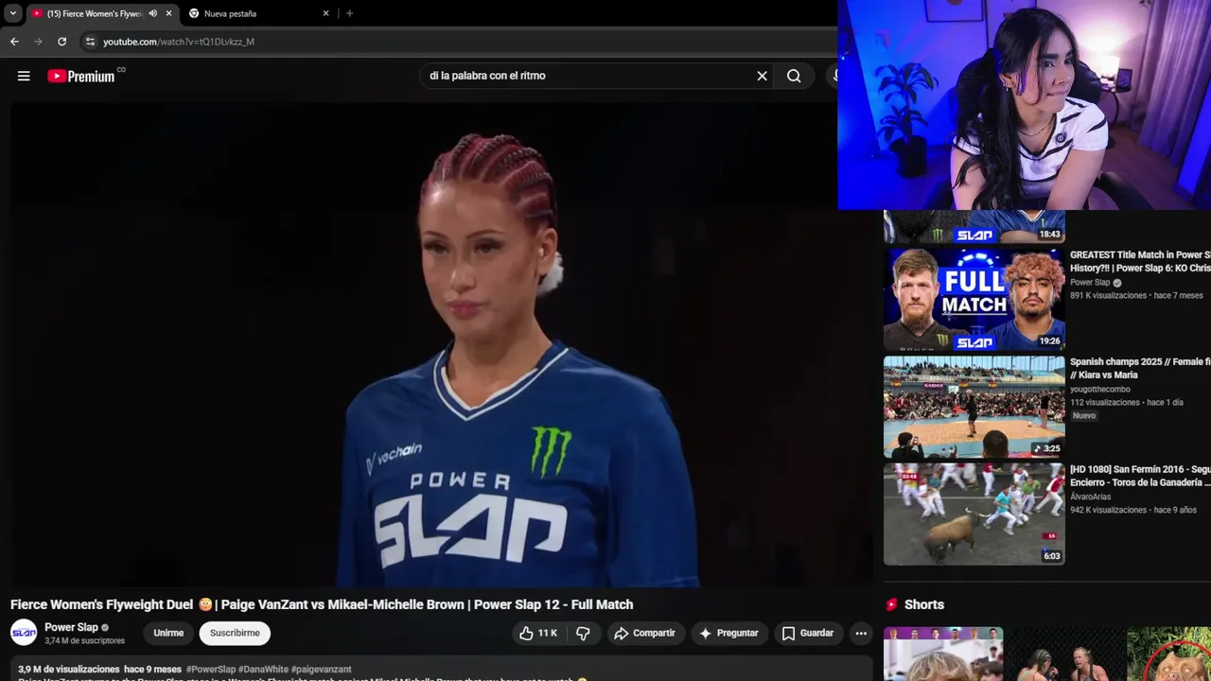Click the Preguntar ask button
Viewport: 1211px width, 681px height.
click(x=728, y=633)
